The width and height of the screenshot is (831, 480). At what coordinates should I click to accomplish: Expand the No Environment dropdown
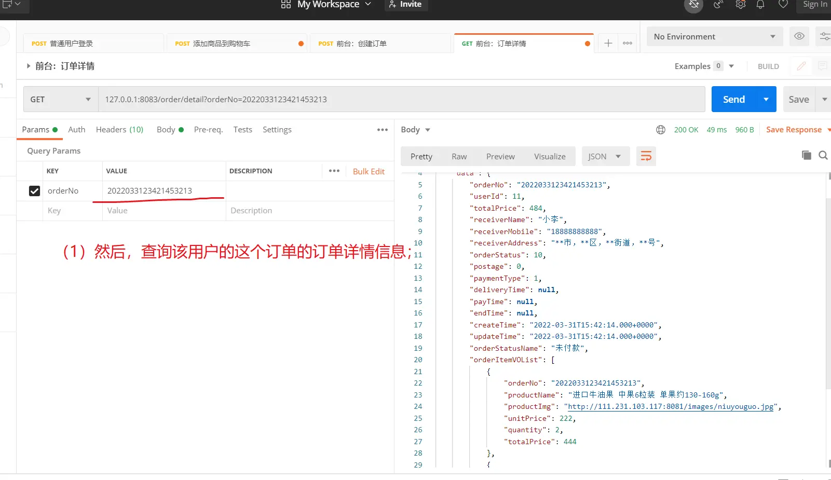pos(714,37)
